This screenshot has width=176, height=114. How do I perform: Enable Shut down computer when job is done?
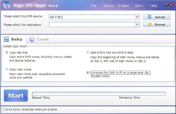(4, 110)
